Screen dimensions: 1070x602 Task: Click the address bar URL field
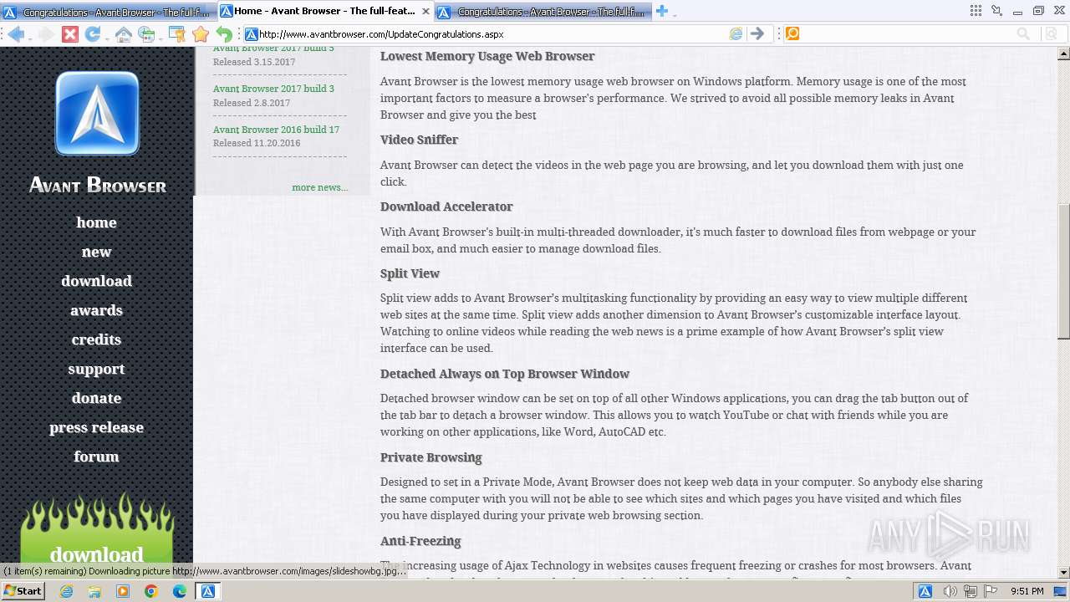tap(492, 34)
